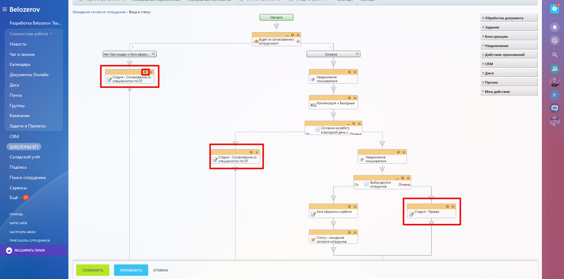Delete the 'Будет ли согласование с сотрудником?' block
This screenshot has width=564, height=279.
click(298, 35)
